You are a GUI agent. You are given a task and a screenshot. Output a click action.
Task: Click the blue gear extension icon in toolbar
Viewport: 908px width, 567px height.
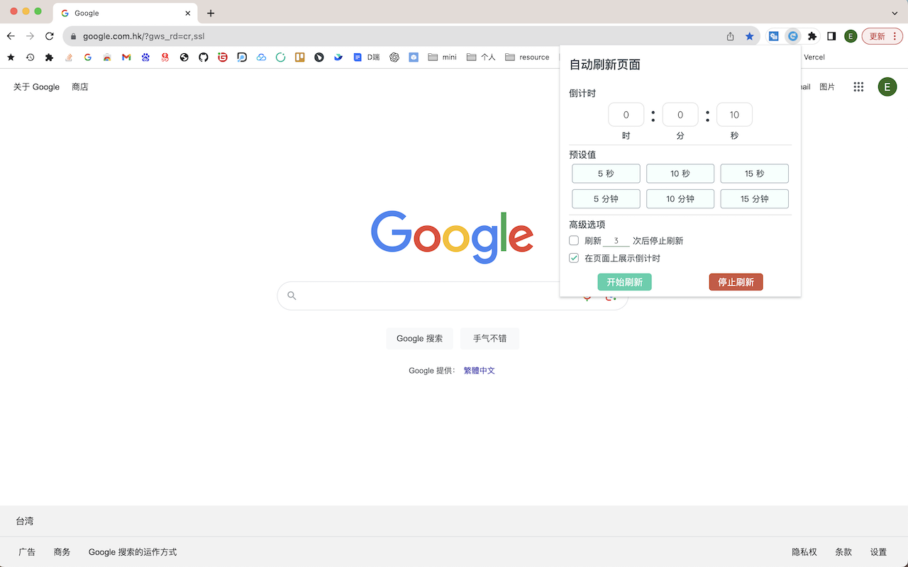pyautogui.click(x=774, y=36)
